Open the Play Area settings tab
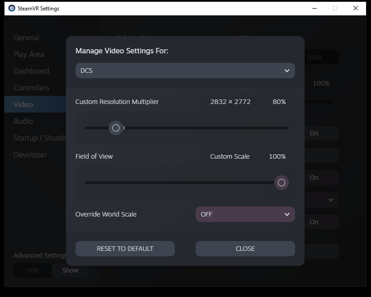Image resolution: width=371 pixels, height=297 pixels. pos(29,54)
